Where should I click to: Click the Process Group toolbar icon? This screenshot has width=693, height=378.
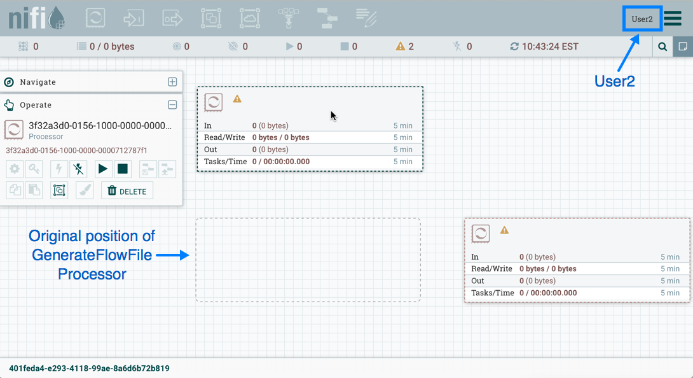[211, 18]
